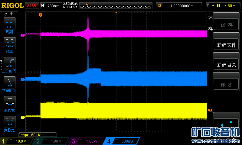Viewport: 242px width, 145px height.
Task: Select the 频率 frequency measurement icon
Action: tap(10, 43)
